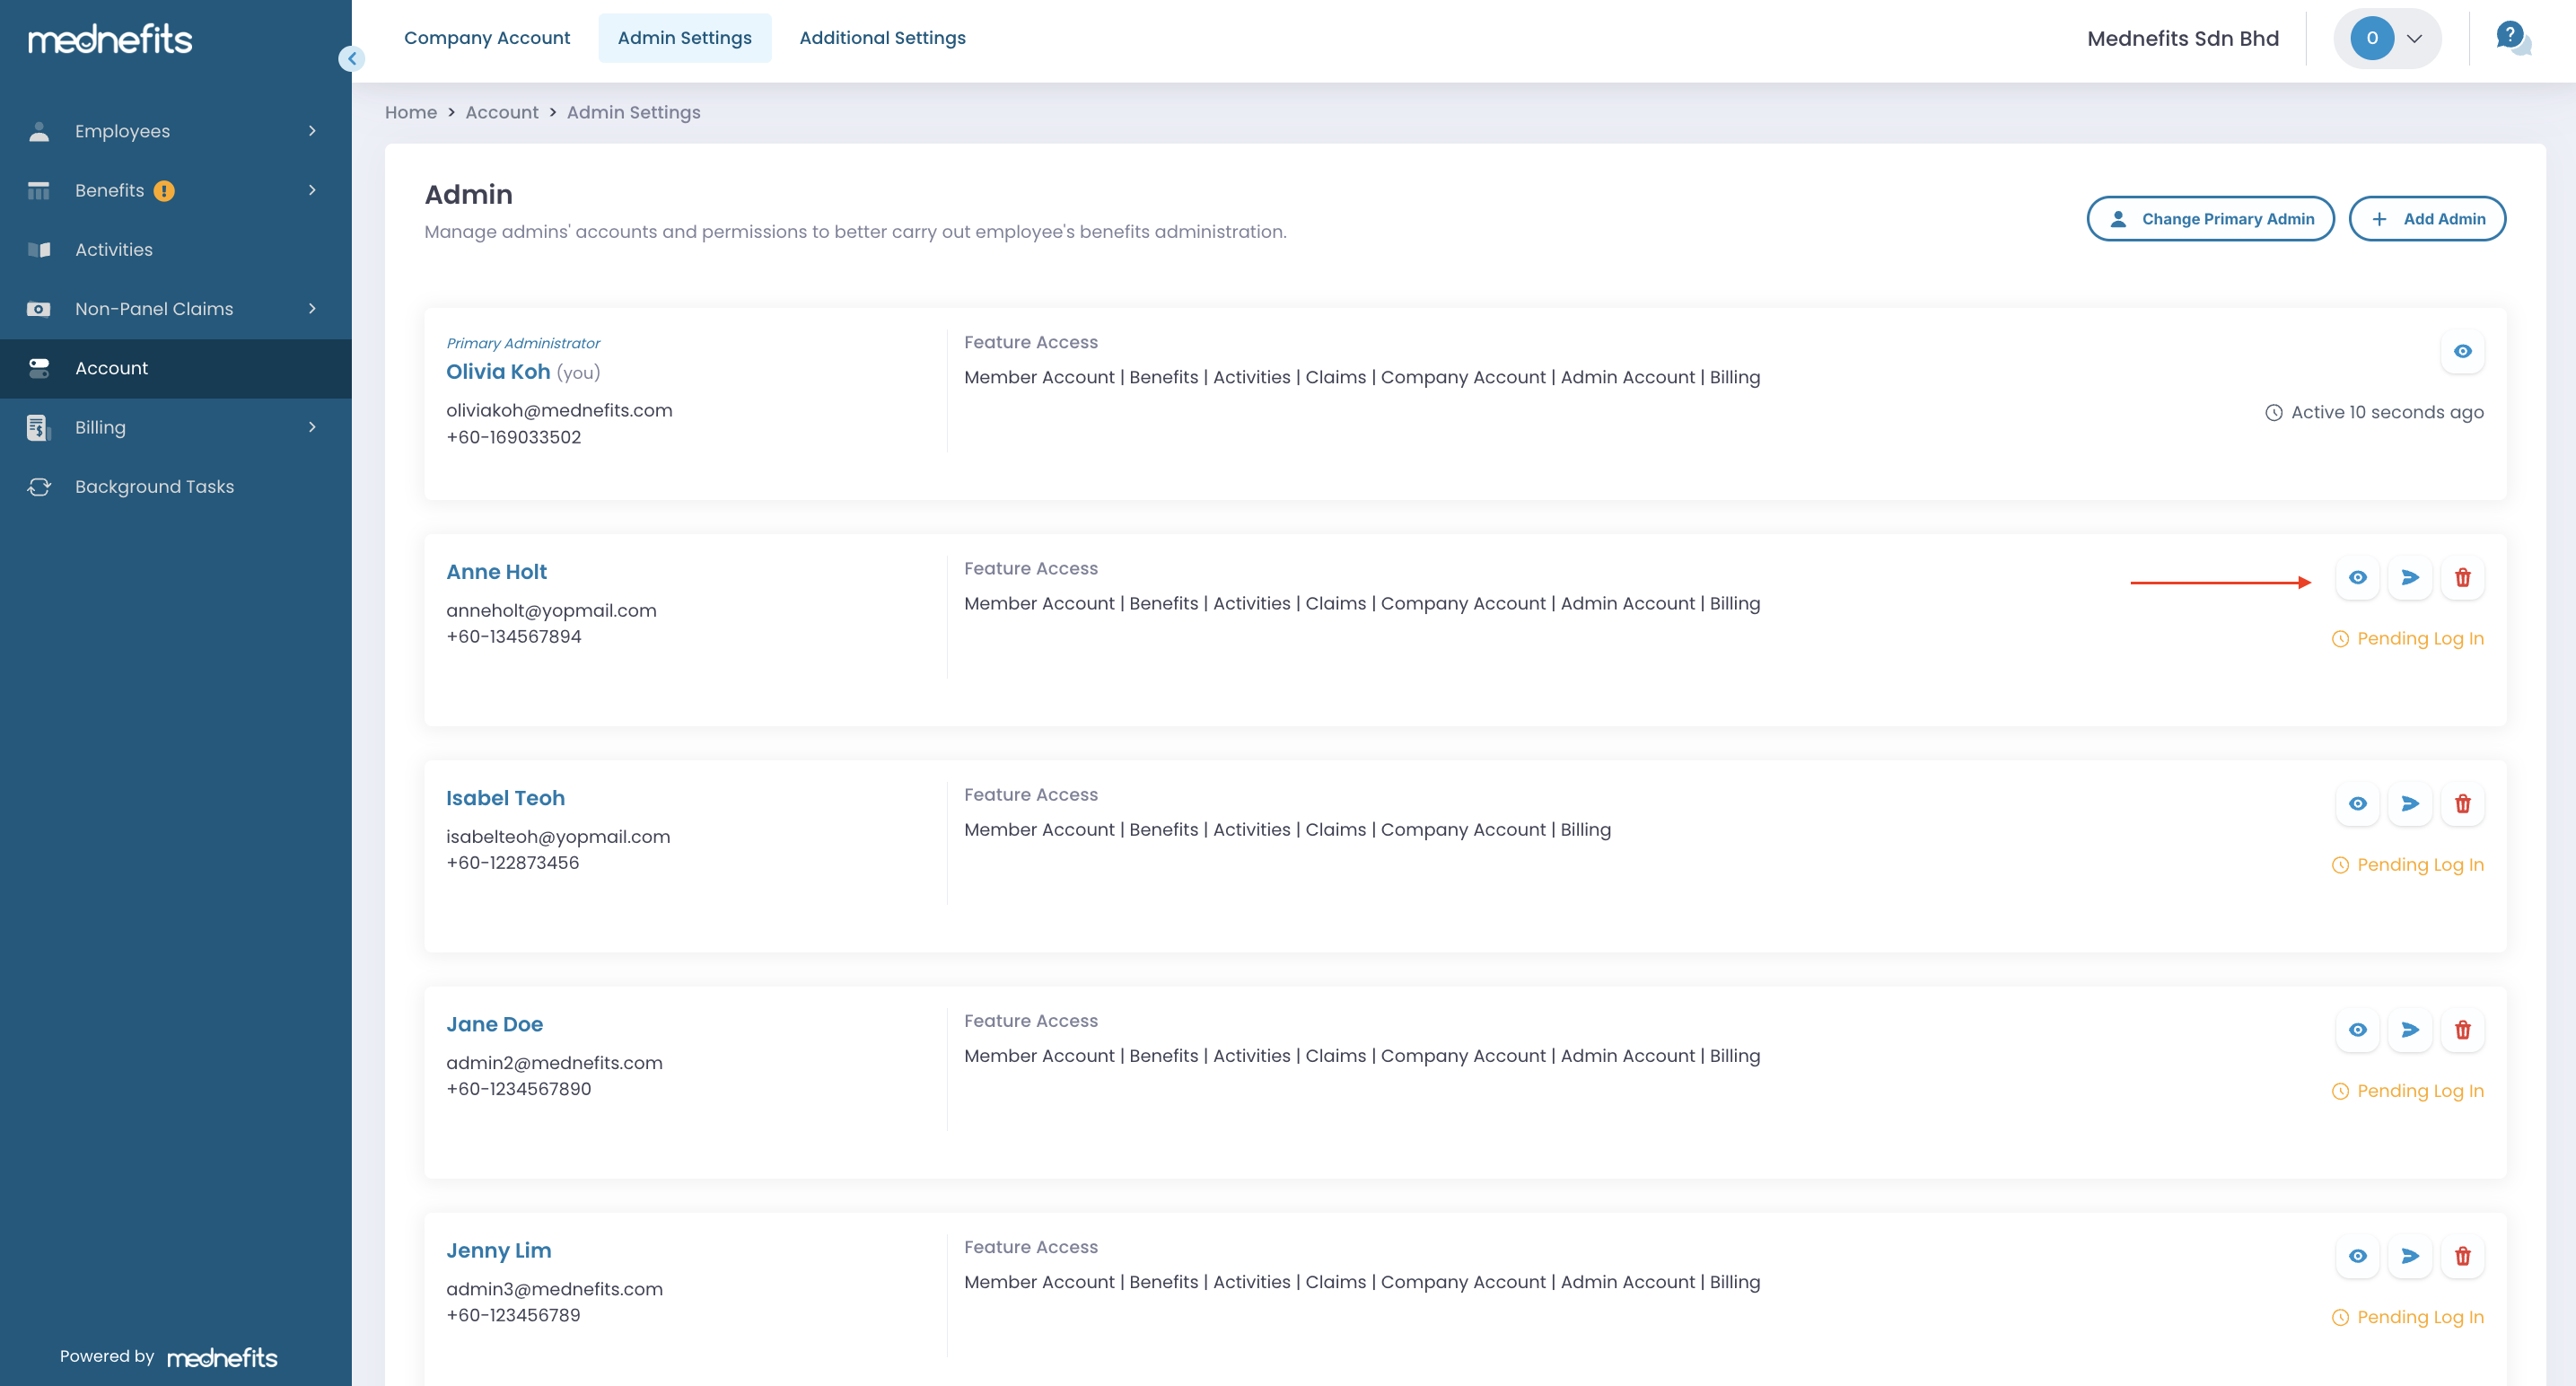Delete admin Jenny Lim
This screenshot has height=1386, width=2576.
coord(2462,1256)
